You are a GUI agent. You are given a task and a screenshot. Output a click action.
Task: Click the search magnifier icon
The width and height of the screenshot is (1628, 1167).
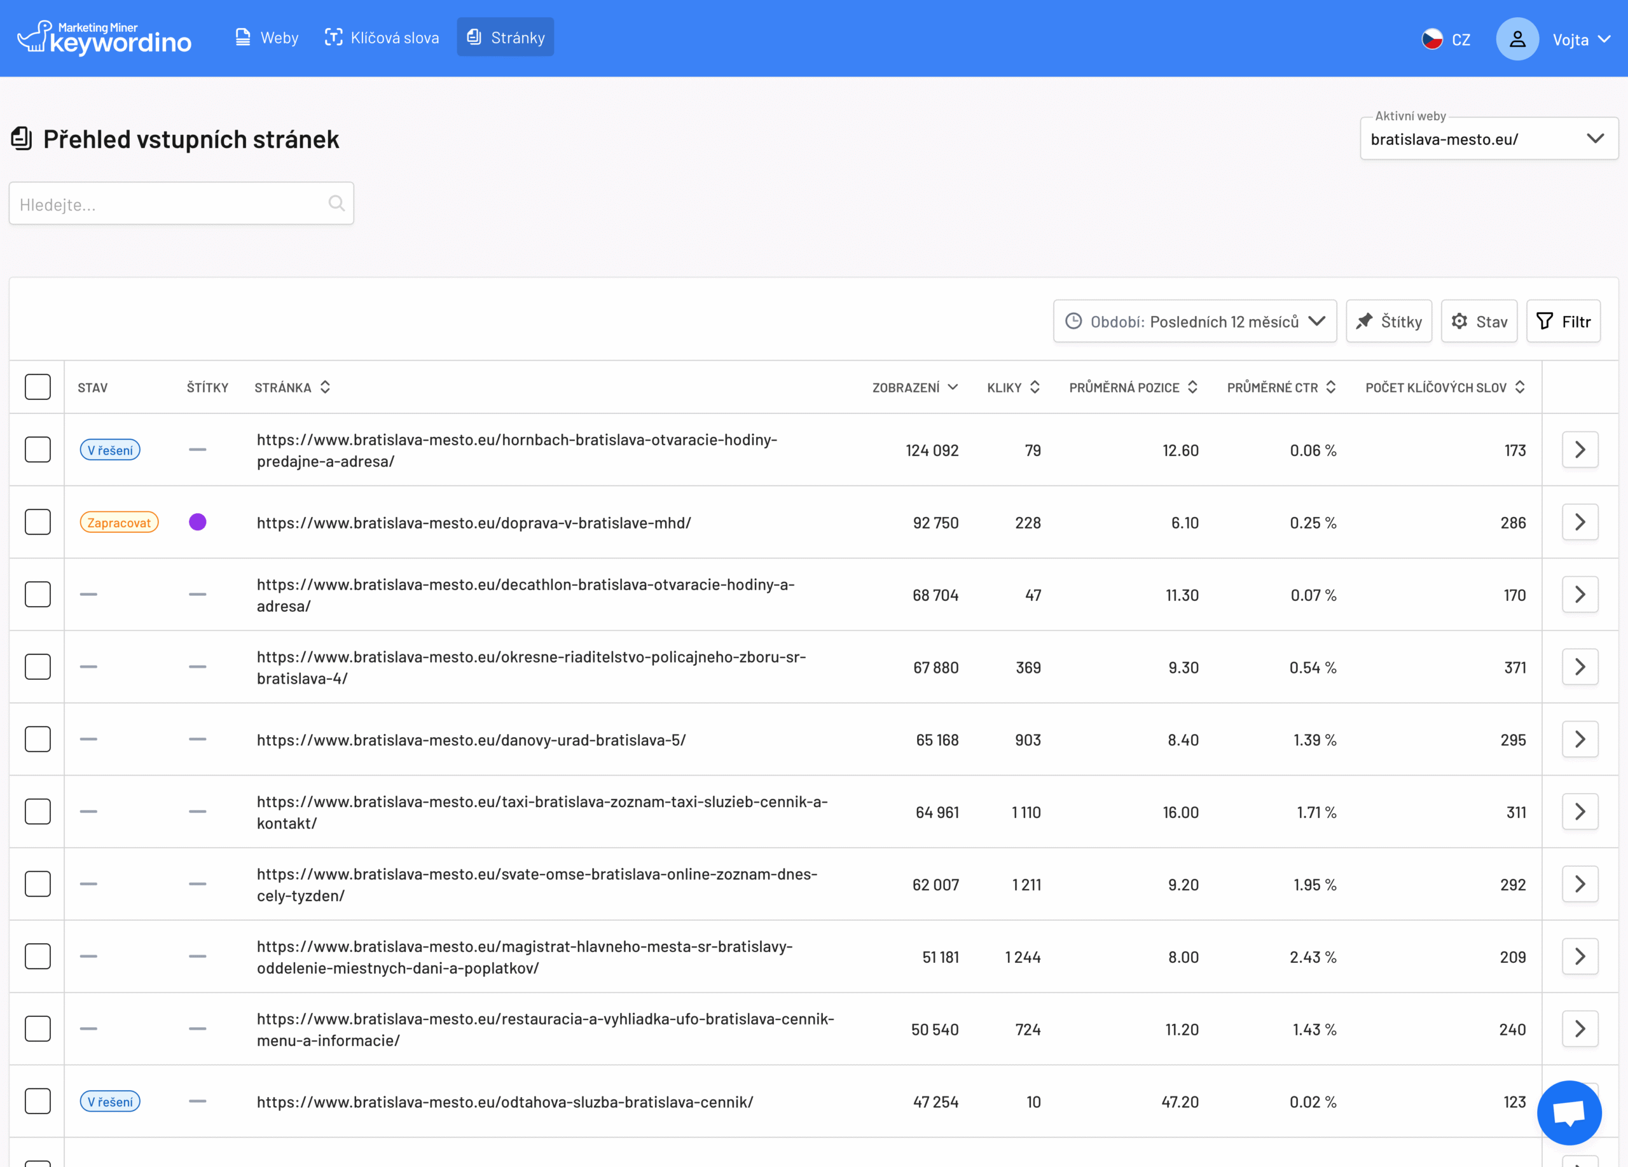point(336,203)
